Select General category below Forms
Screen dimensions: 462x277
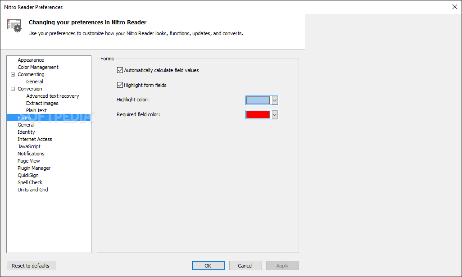(x=26, y=125)
